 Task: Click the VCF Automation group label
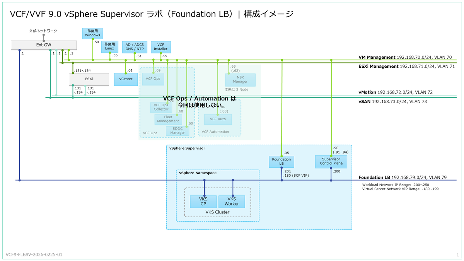click(215, 132)
